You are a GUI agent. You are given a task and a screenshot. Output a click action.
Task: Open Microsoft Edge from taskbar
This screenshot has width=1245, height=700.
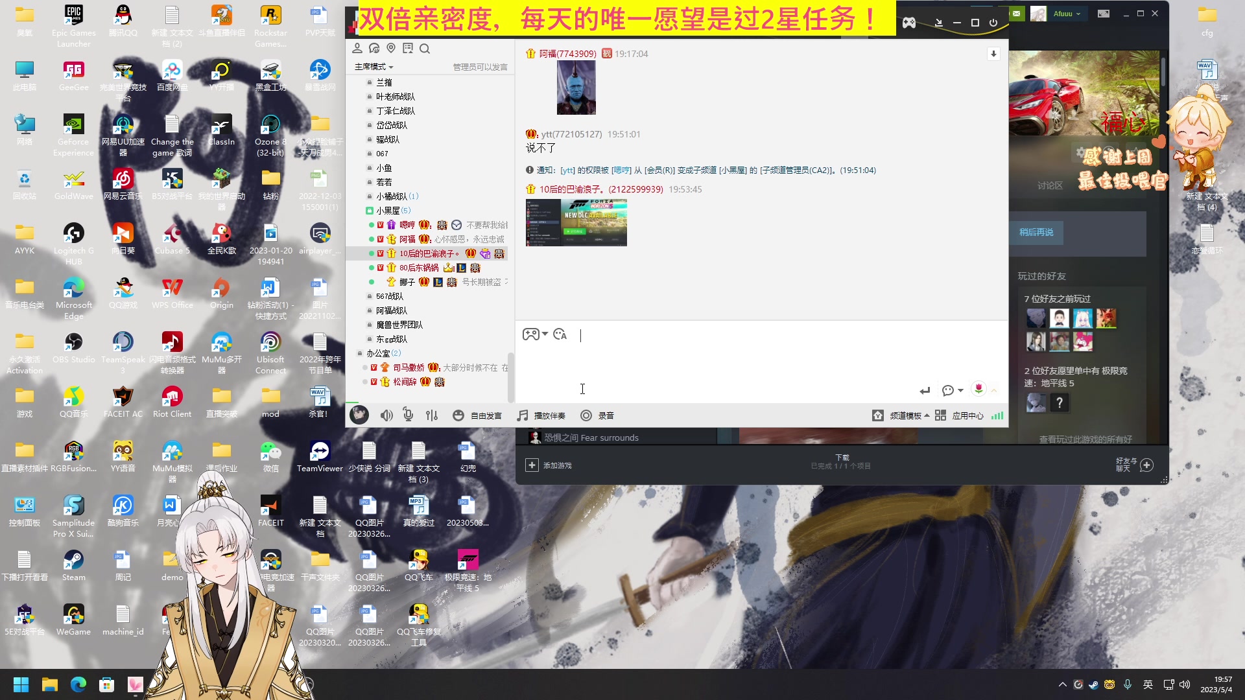coord(78,684)
